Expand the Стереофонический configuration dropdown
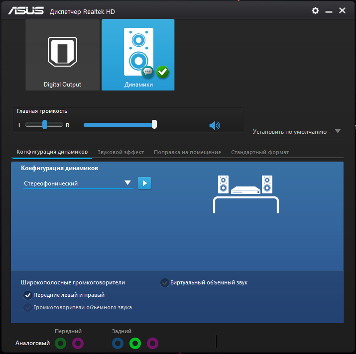Viewport: 356px width, 354px height. pyautogui.click(x=78, y=183)
